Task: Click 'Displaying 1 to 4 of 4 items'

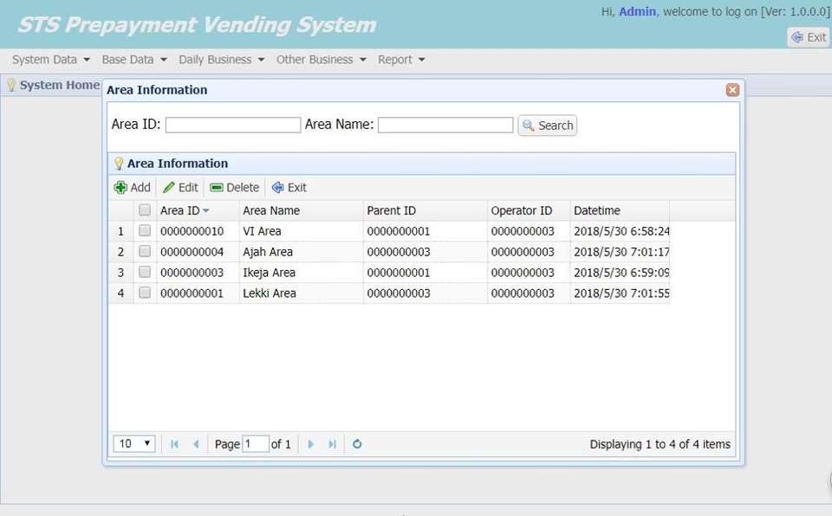Action: 660,444
